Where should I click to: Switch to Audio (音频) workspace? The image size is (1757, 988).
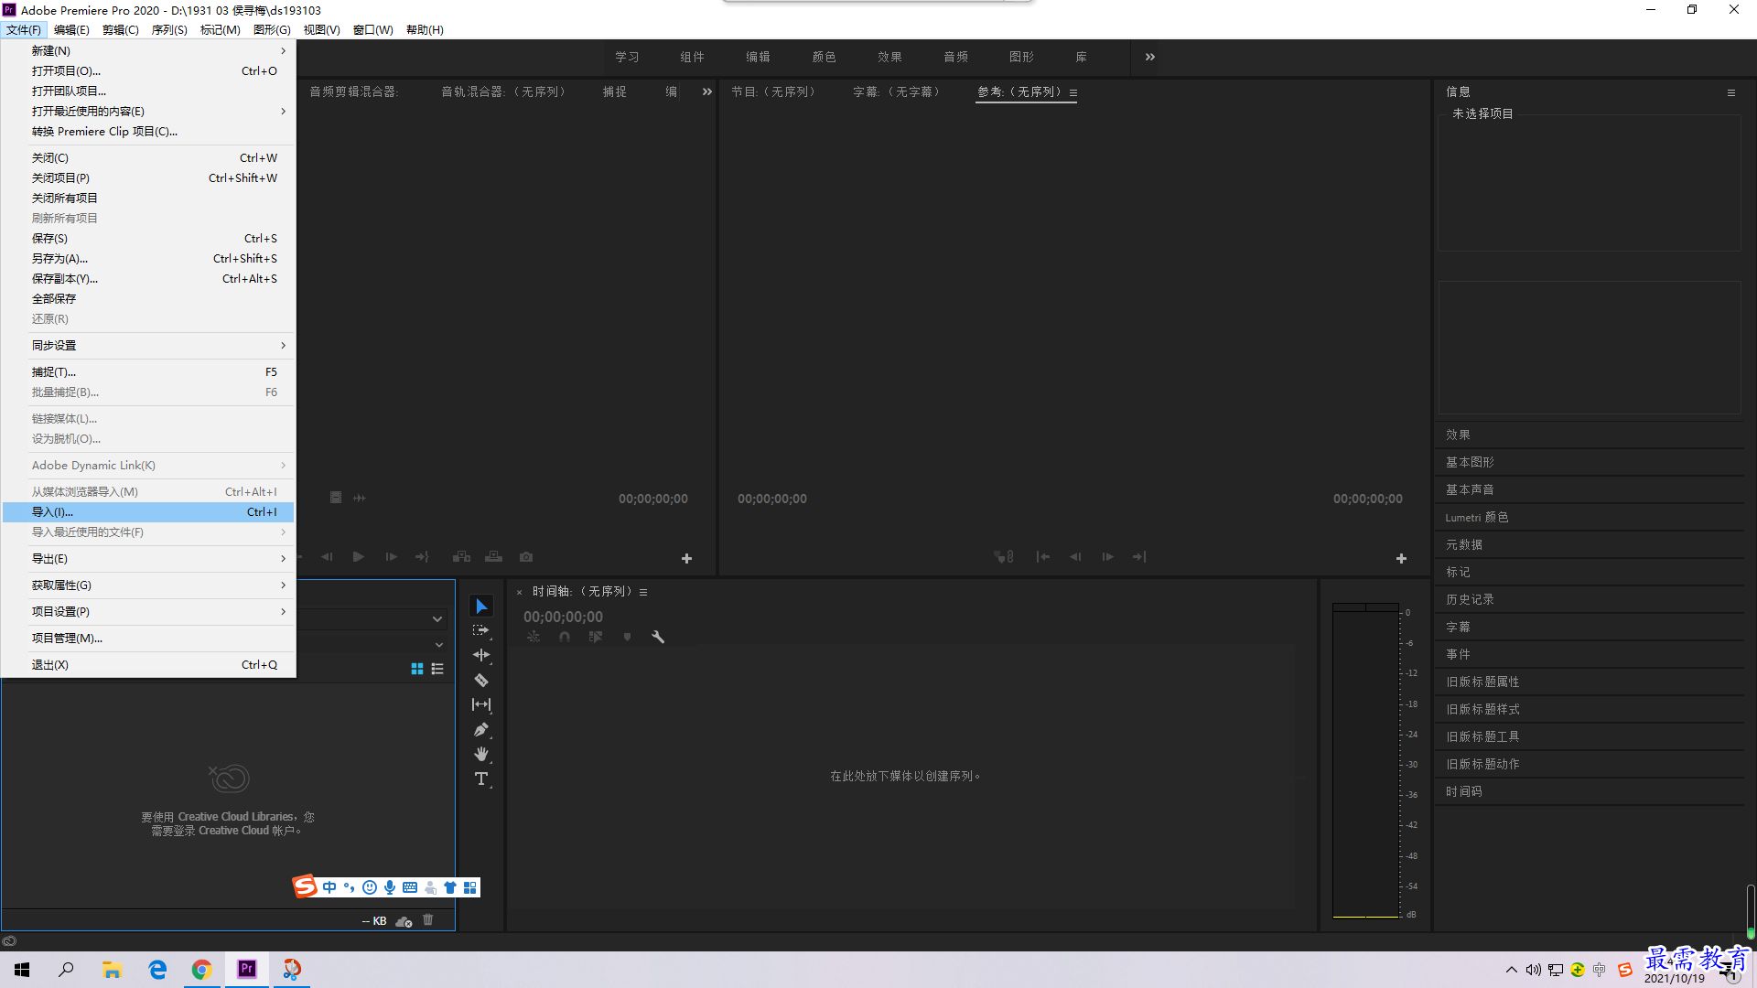(x=955, y=57)
